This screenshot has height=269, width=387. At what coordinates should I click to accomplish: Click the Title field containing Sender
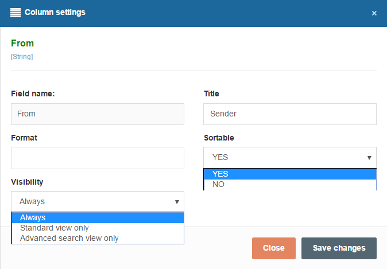[x=289, y=114]
